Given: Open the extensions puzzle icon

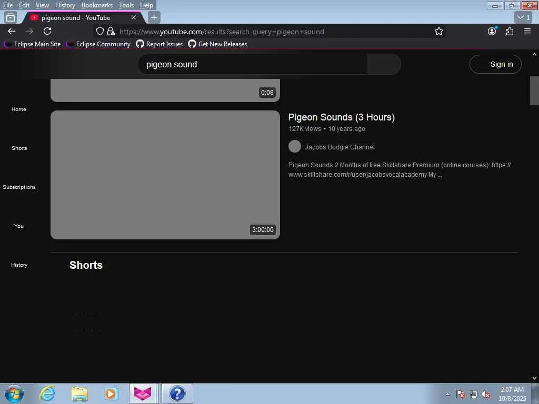Looking at the screenshot, I should tap(510, 31).
